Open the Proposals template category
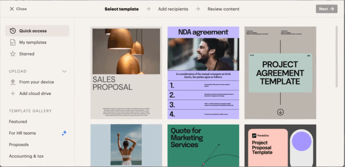The image size is (345, 167). click(x=19, y=145)
